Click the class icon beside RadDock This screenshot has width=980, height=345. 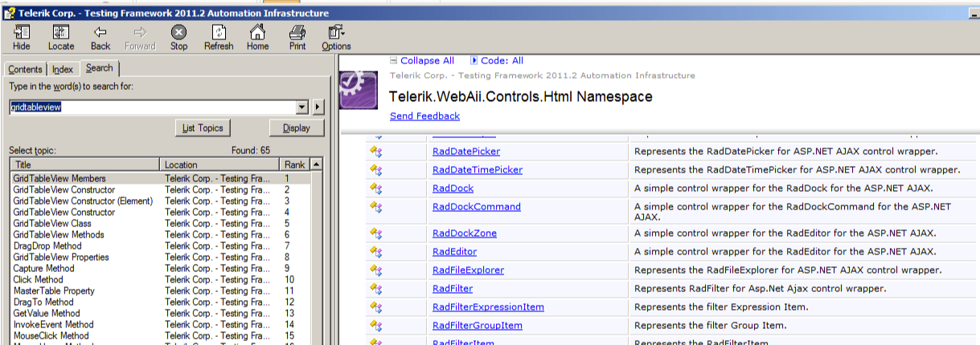coord(375,189)
